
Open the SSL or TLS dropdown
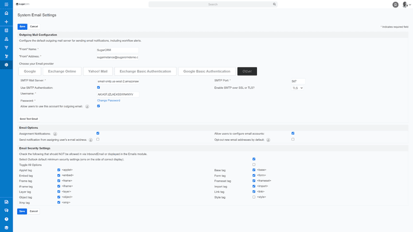coord(297,88)
